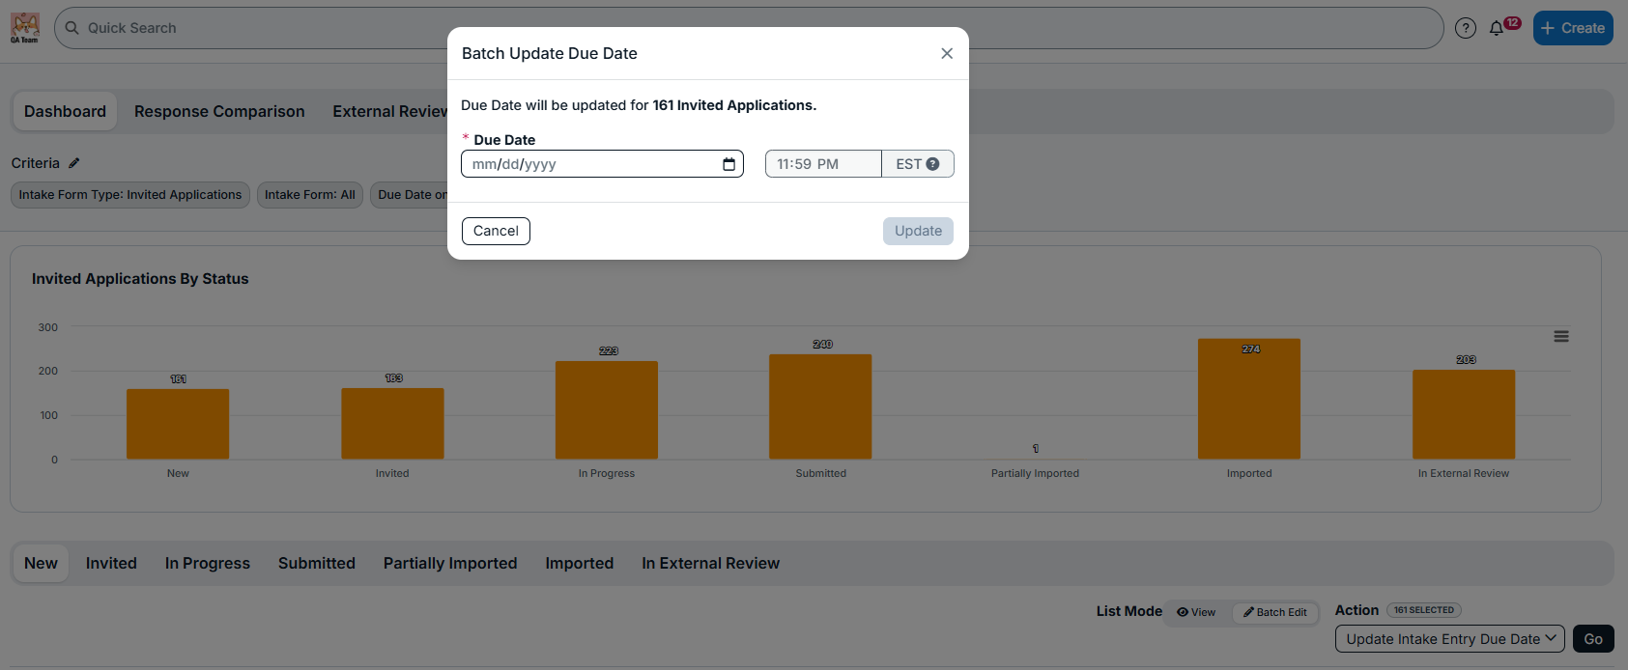Open the help question mark icon
The width and height of the screenshot is (1628, 670).
tap(1466, 28)
